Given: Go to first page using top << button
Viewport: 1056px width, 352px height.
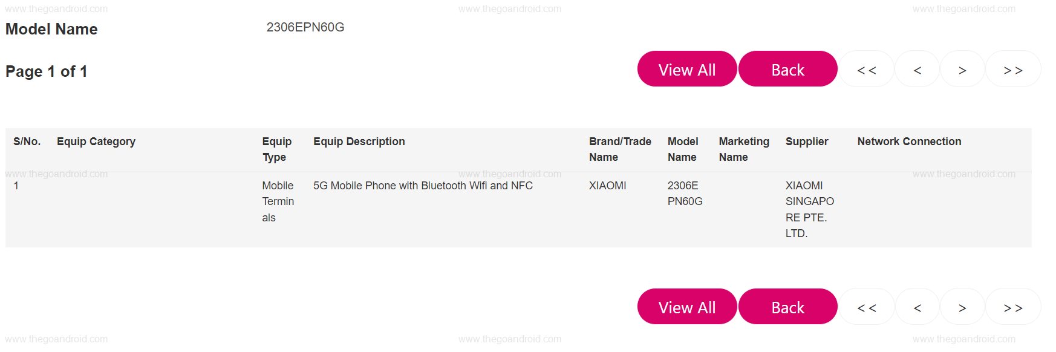Looking at the screenshot, I should click(x=866, y=70).
